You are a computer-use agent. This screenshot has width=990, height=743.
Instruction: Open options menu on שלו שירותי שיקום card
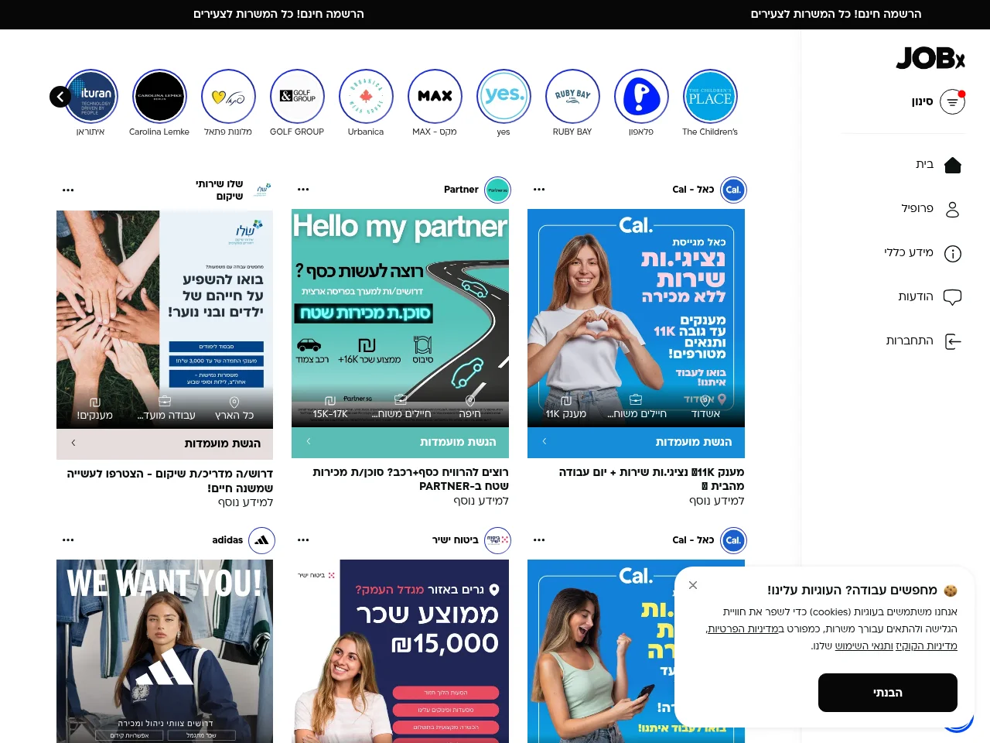[x=68, y=190]
